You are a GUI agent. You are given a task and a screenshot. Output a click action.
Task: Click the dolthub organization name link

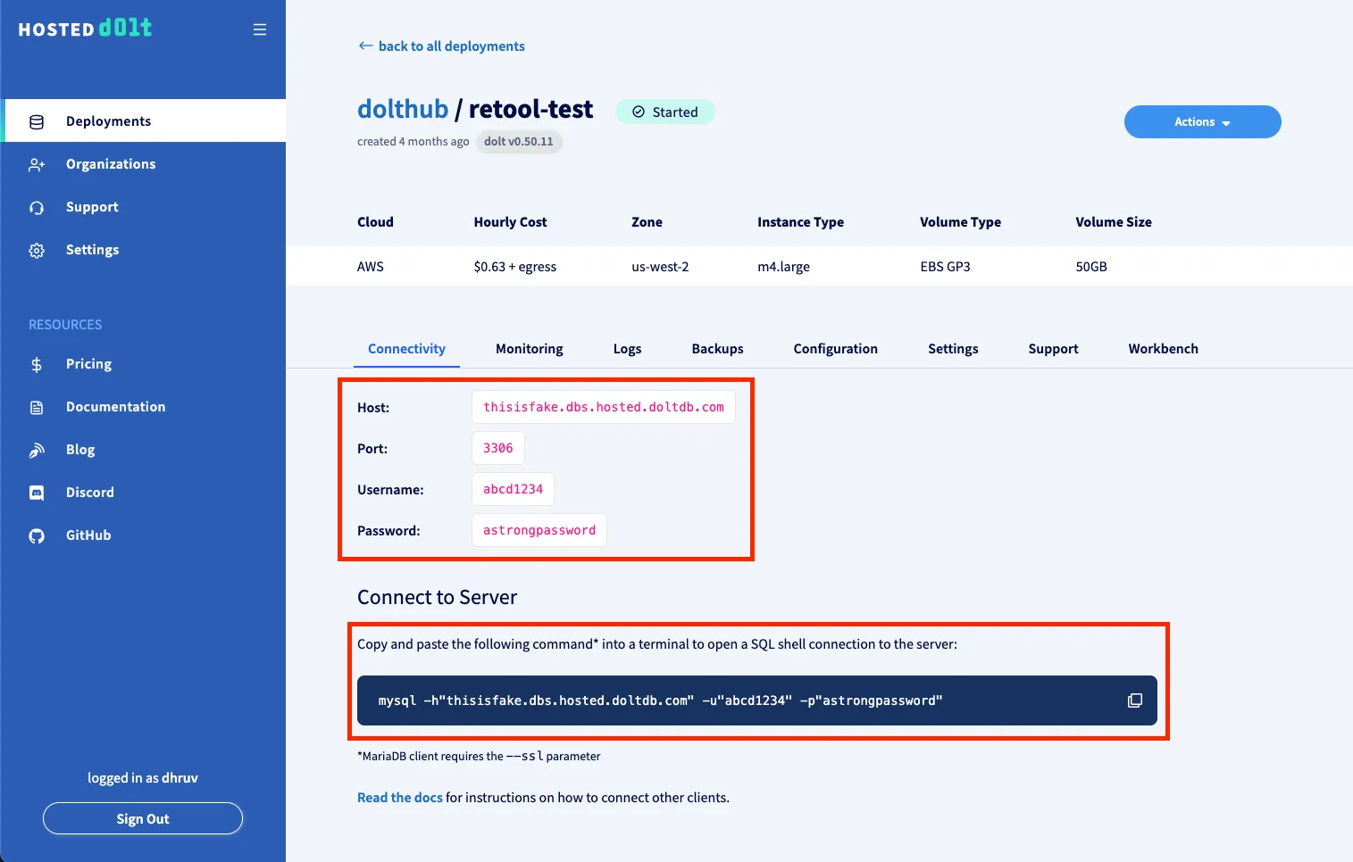[403, 109]
